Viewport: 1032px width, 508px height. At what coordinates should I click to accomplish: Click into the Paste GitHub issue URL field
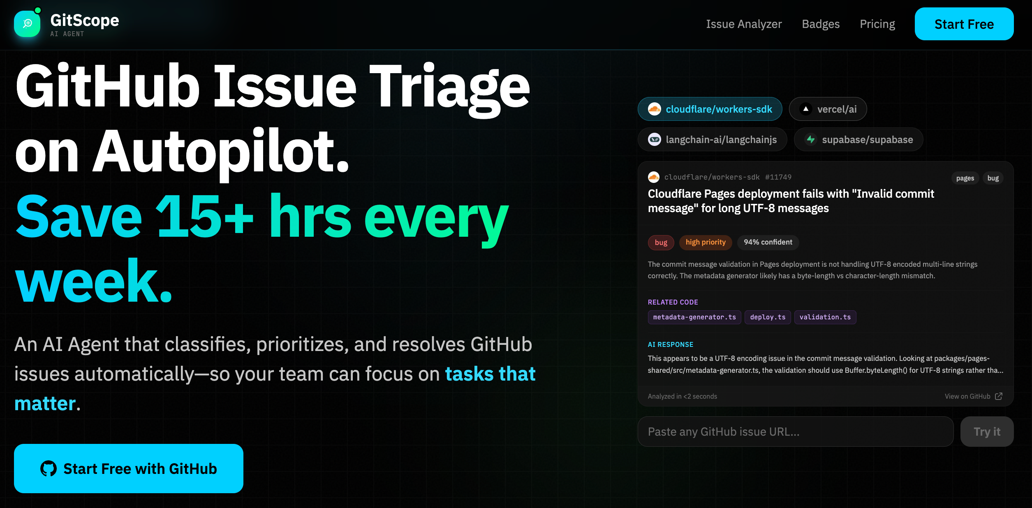pos(795,432)
